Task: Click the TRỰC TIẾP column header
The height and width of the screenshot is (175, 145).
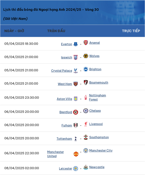Action: (x=131, y=31)
